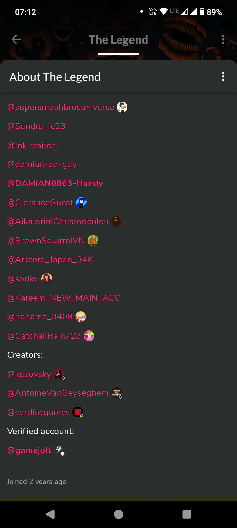Open the @Sandra_fc23 profile link
The width and height of the screenshot is (237, 528).
(x=36, y=126)
